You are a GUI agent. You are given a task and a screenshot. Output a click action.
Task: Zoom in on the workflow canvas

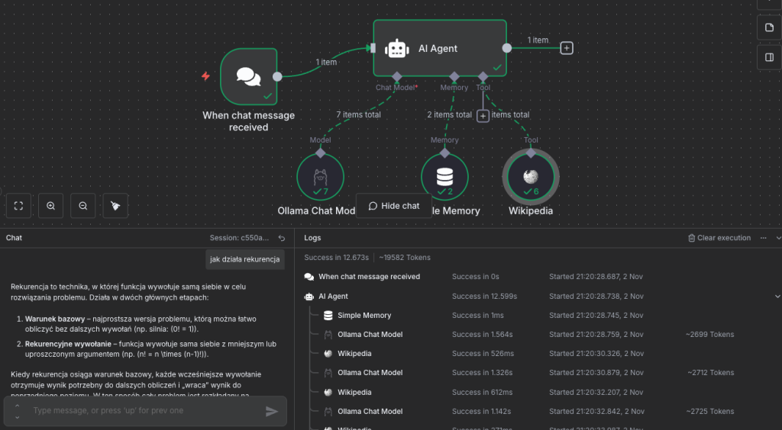[50, 206]
